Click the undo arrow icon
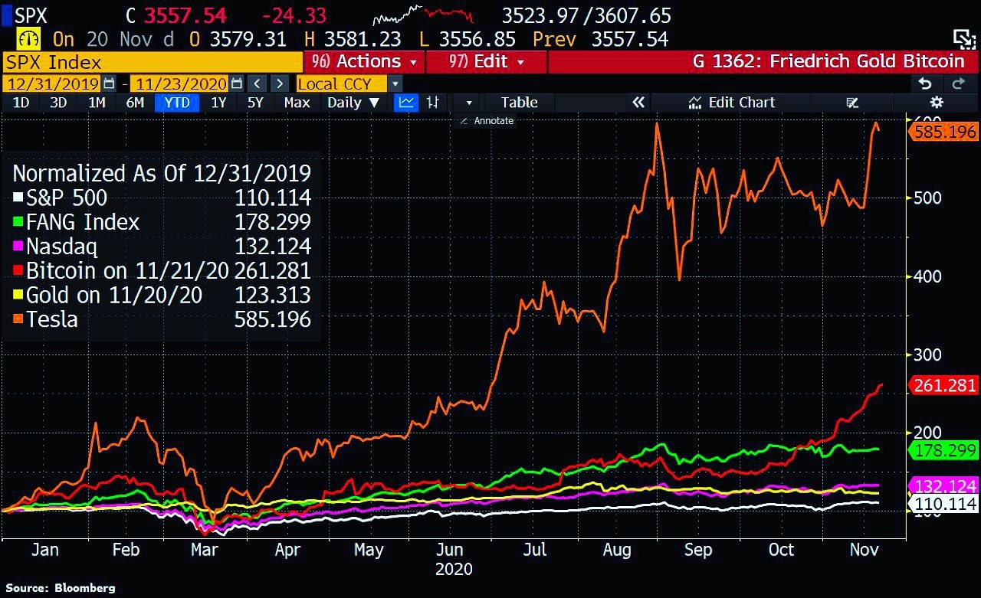The height and width of the screenshot is (598, 981). coord(925,83)
